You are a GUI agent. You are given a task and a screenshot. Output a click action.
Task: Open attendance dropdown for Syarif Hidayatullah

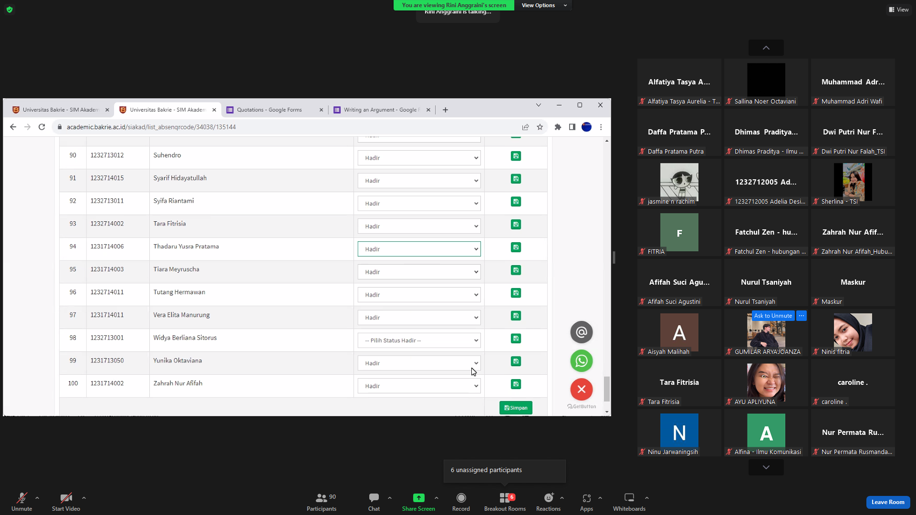click(419, 181)
